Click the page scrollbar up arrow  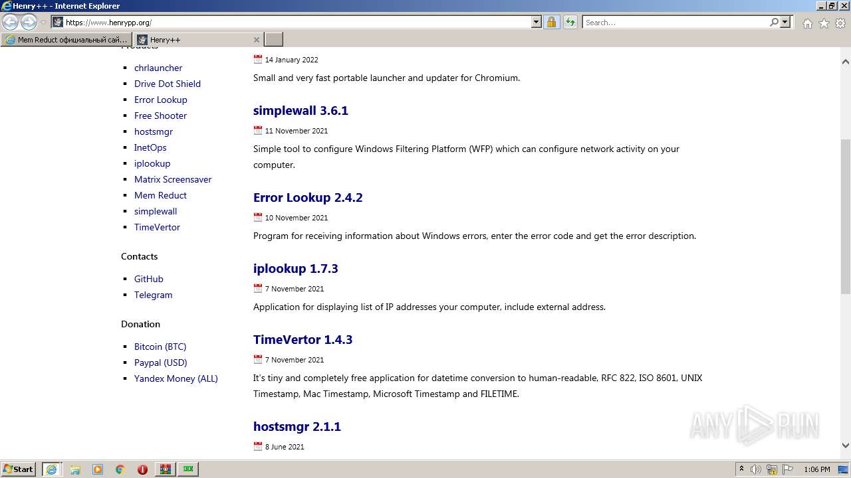click(x=846, y=62)
